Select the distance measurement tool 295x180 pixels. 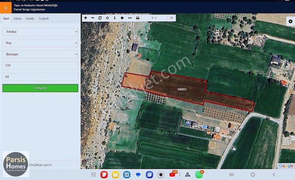[x=130, y=18]
